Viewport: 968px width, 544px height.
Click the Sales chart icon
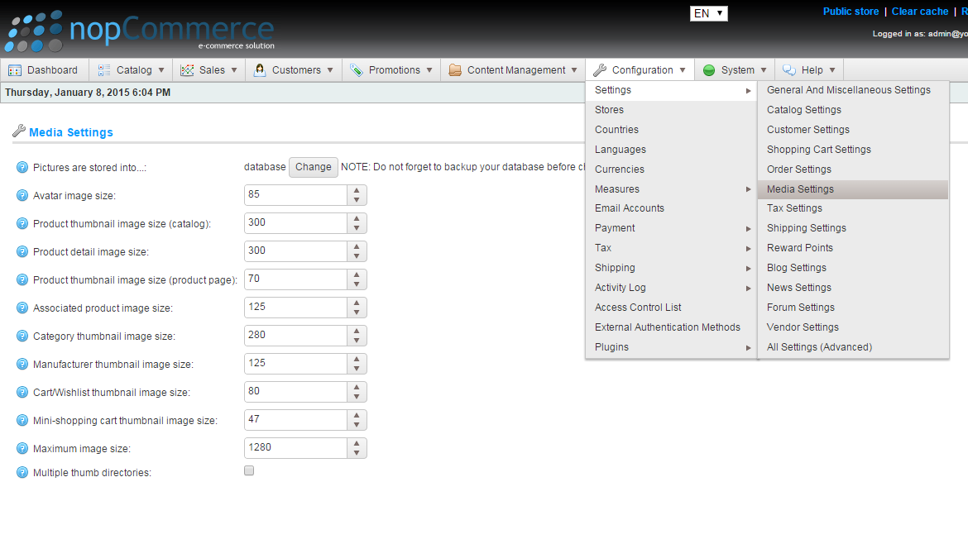[187, 70]
